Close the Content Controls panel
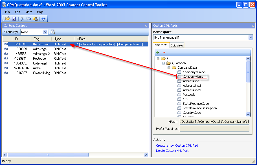The height and width of the screenshot is (165, 257). pos(146,26)
